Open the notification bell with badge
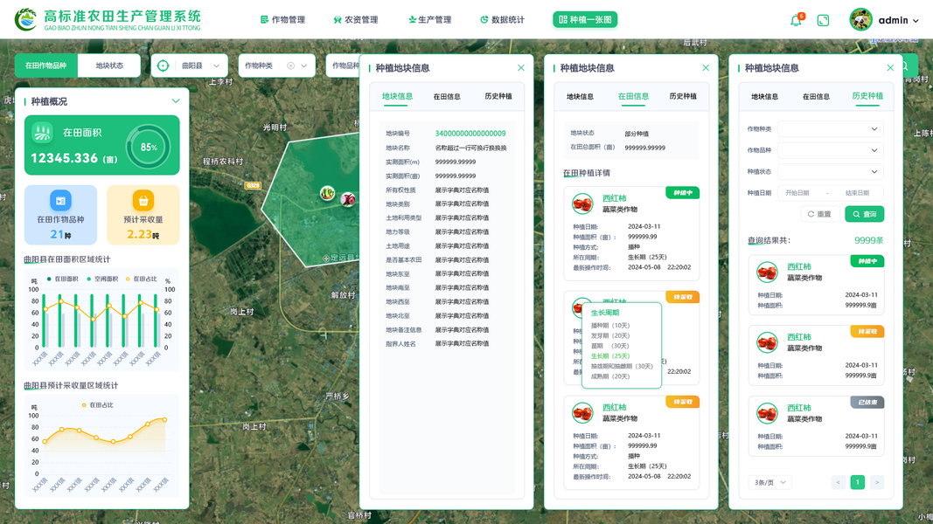The image size is (933, 524). pyautogui.click(x=796, y=19)
